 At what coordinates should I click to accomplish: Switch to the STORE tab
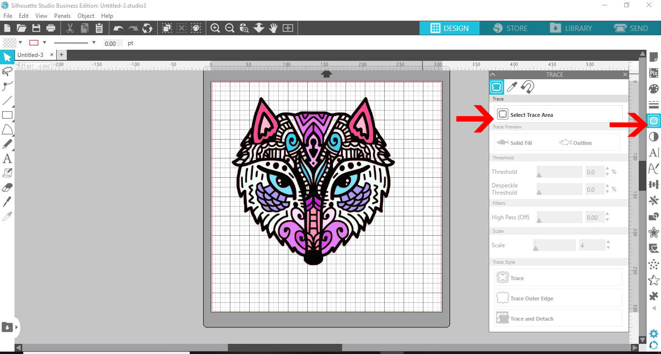coord(510,28)
